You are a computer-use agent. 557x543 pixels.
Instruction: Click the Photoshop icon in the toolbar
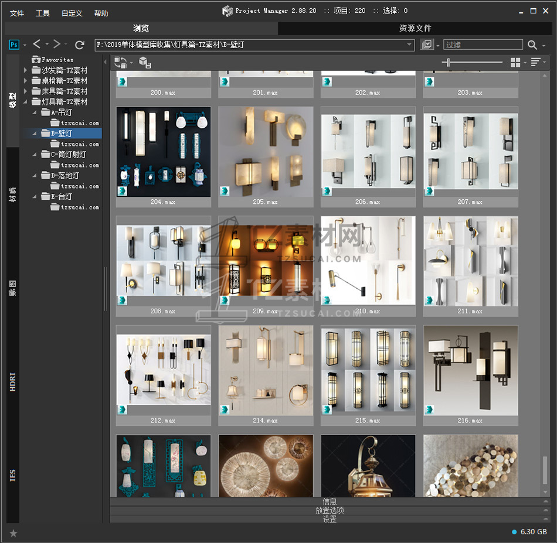coord(14,45)
